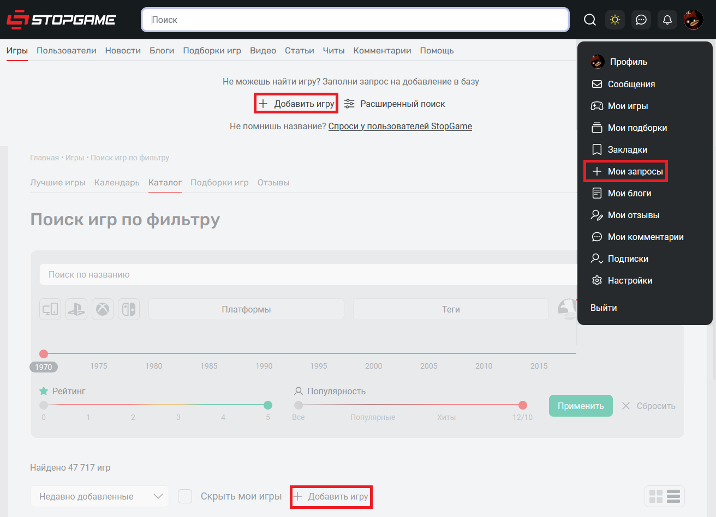Click the user avatar in header

pyautogui.click(x=693, y=20)
